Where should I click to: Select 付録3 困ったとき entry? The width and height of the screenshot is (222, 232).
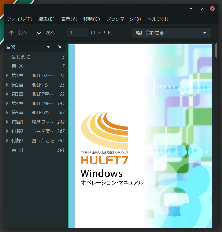(x=35, y=141)
